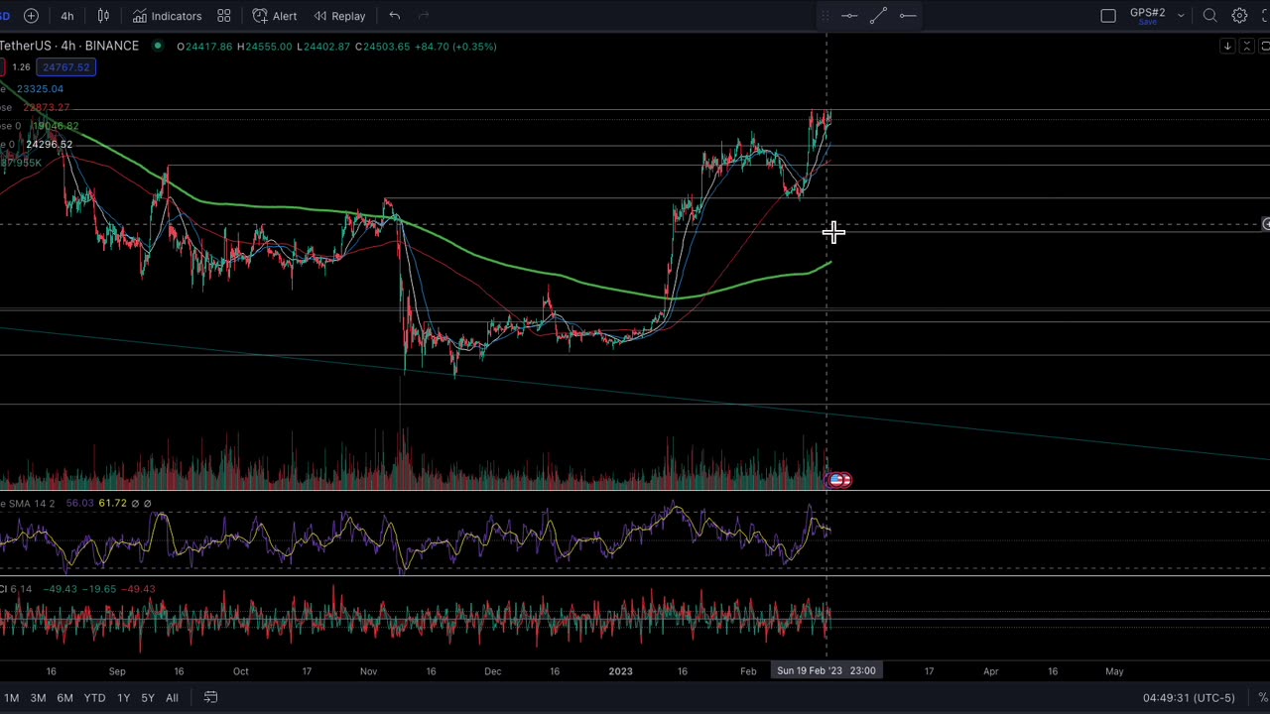The width and height of the screenshot is (1270, 714).
Task: Toggle the green market status dot
Action: 158,46
